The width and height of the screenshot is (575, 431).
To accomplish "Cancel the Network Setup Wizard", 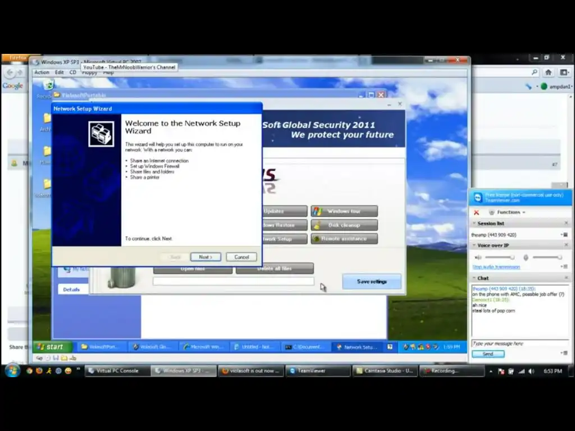I will pos(241,257).
